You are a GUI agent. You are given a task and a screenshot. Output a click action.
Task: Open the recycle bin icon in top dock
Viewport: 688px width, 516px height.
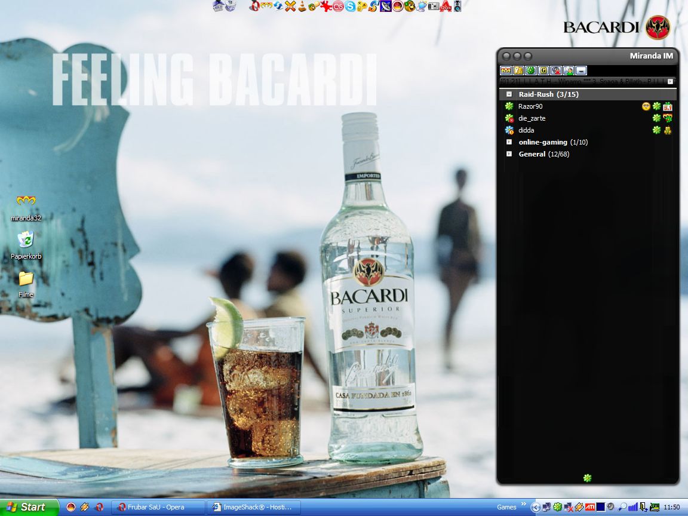tap(231, 6)
